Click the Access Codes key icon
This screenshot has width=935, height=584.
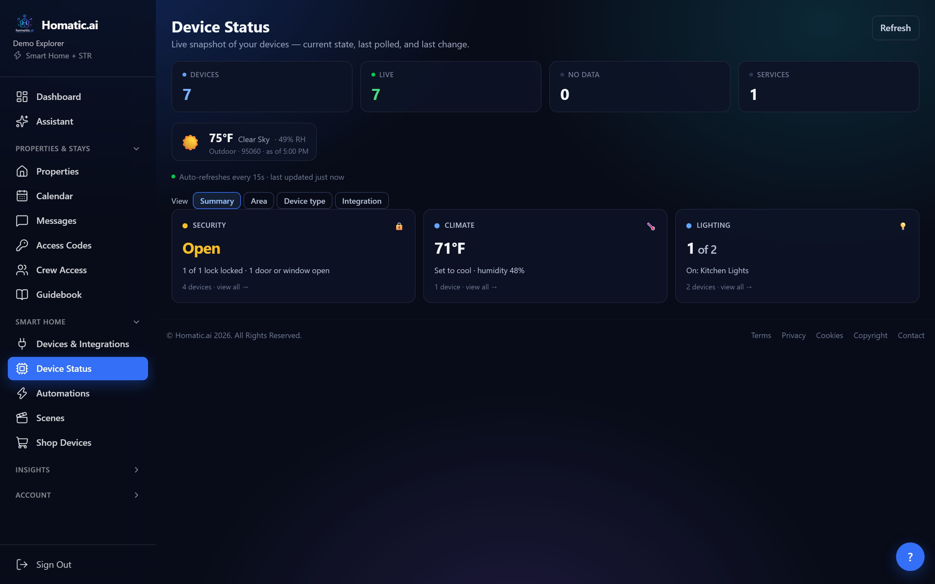(22, 245)
